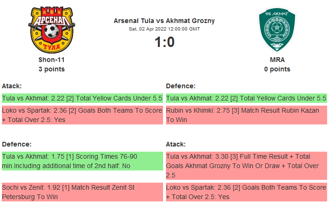The image size is (329, 216).
Task: Click the Akhmat Grozny club logo
Action: pos(277,29)
